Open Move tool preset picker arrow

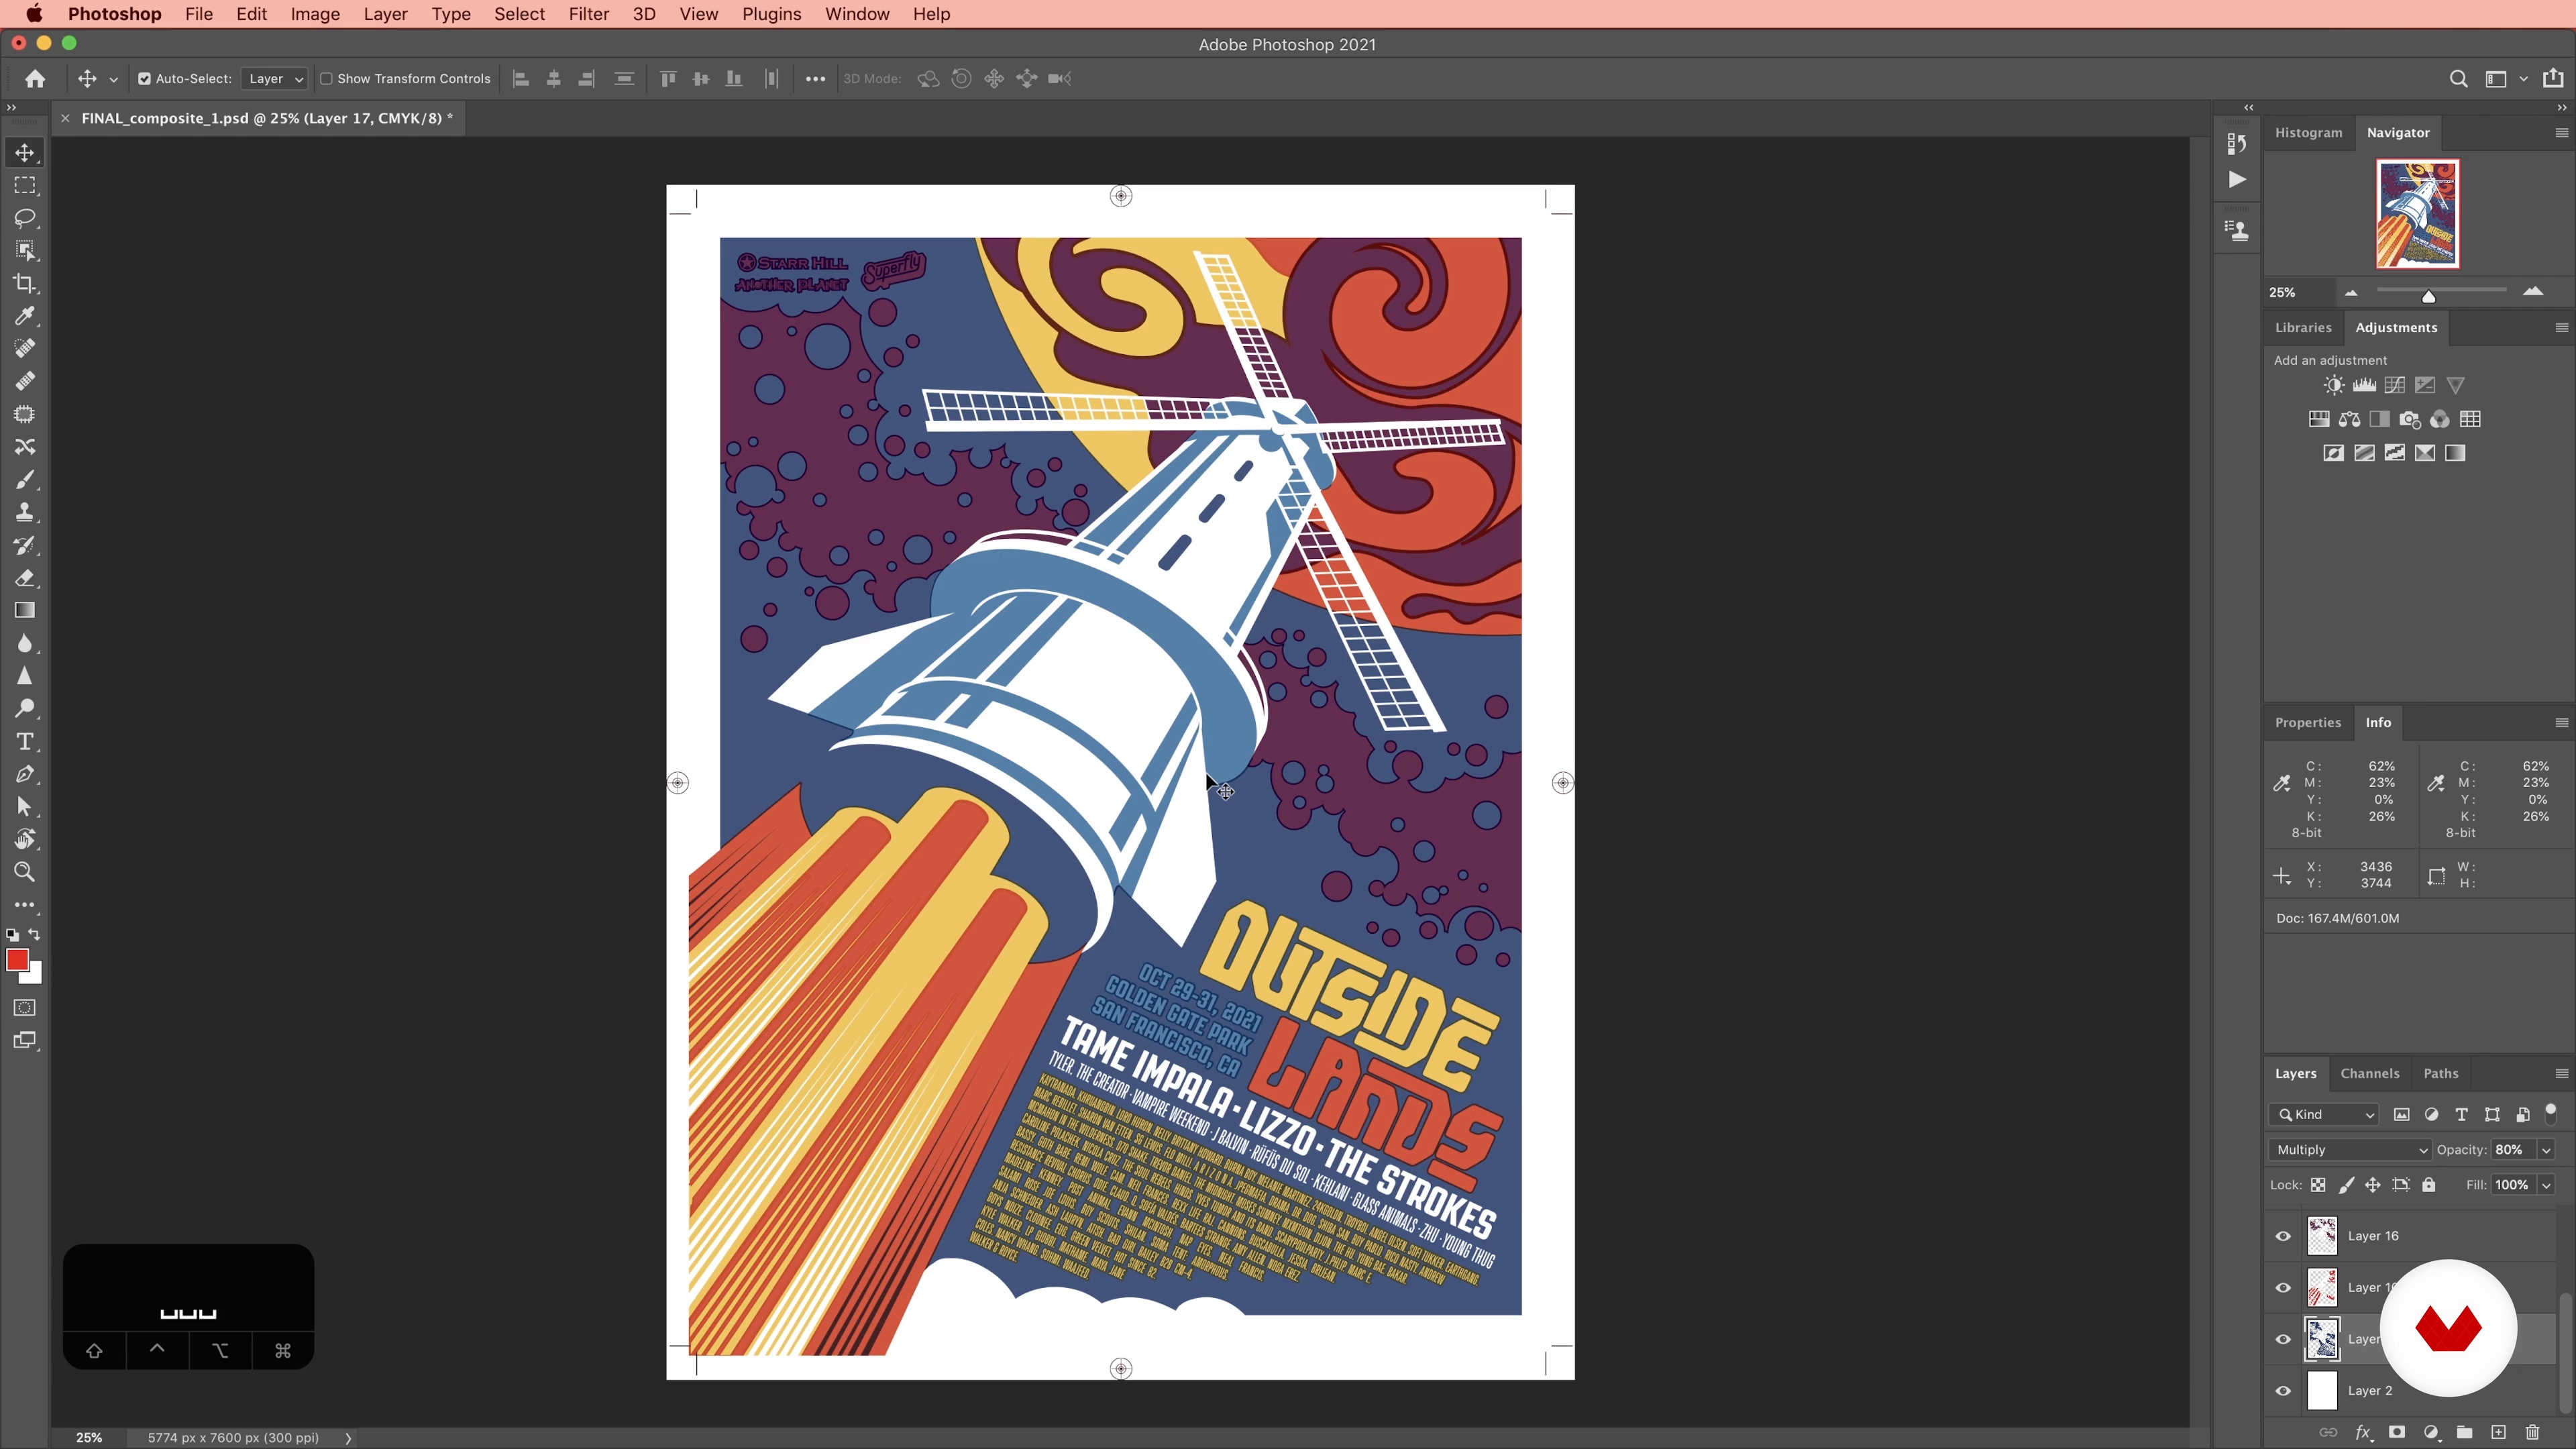point(113,80)
